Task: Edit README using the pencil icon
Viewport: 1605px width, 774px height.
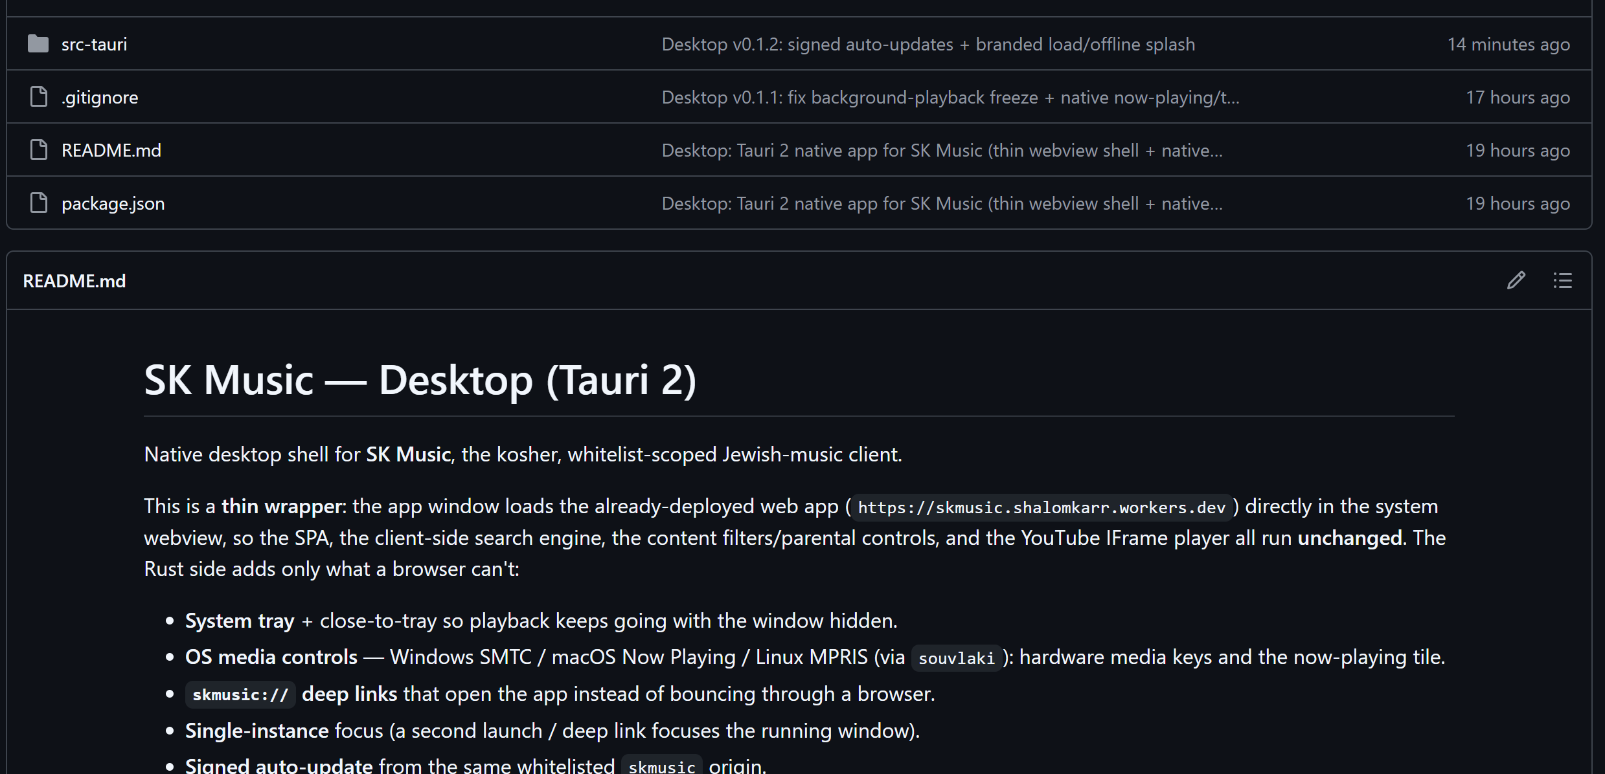Action: [1516, 280]
